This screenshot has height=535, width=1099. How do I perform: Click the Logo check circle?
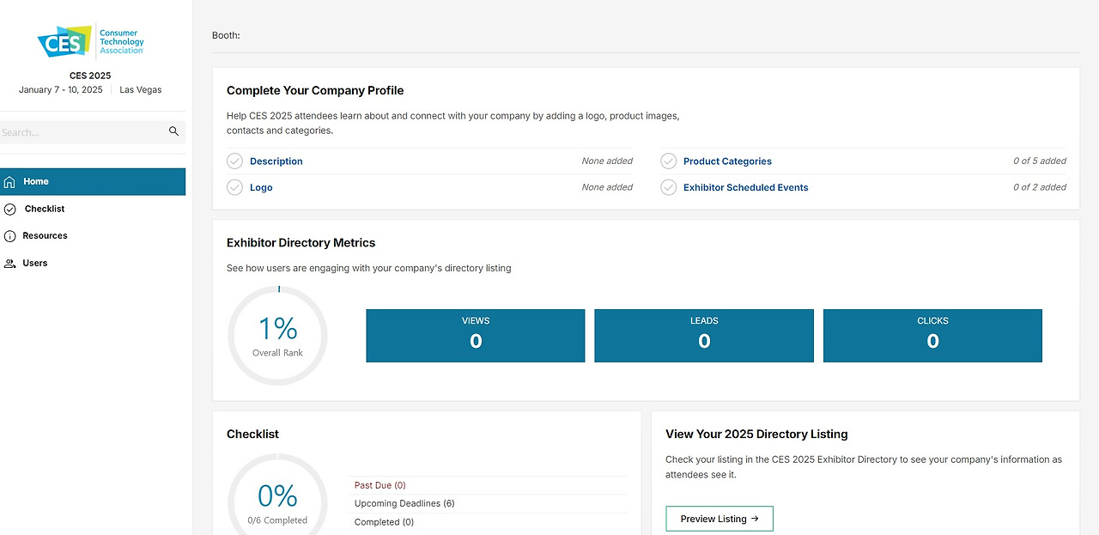(x=234, y=187)
